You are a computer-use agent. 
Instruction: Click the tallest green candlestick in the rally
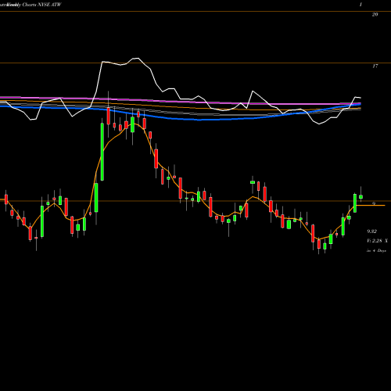[102, 152]
